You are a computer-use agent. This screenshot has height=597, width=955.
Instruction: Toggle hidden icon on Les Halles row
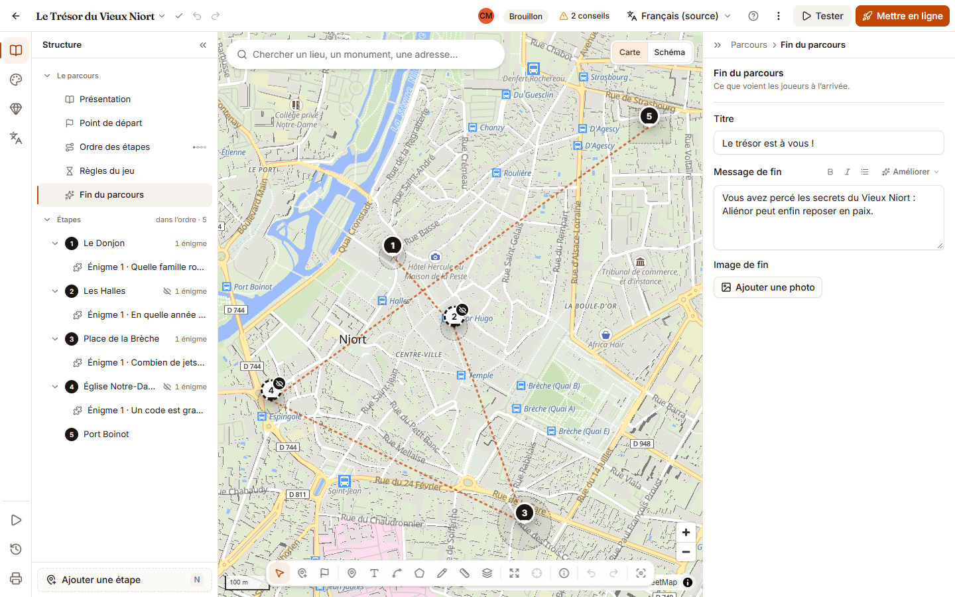167,291
